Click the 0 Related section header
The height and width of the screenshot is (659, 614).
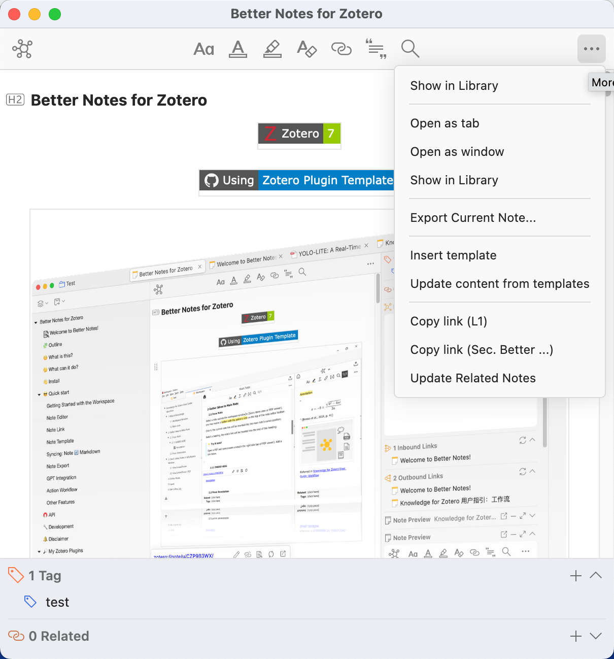point(59,636)
